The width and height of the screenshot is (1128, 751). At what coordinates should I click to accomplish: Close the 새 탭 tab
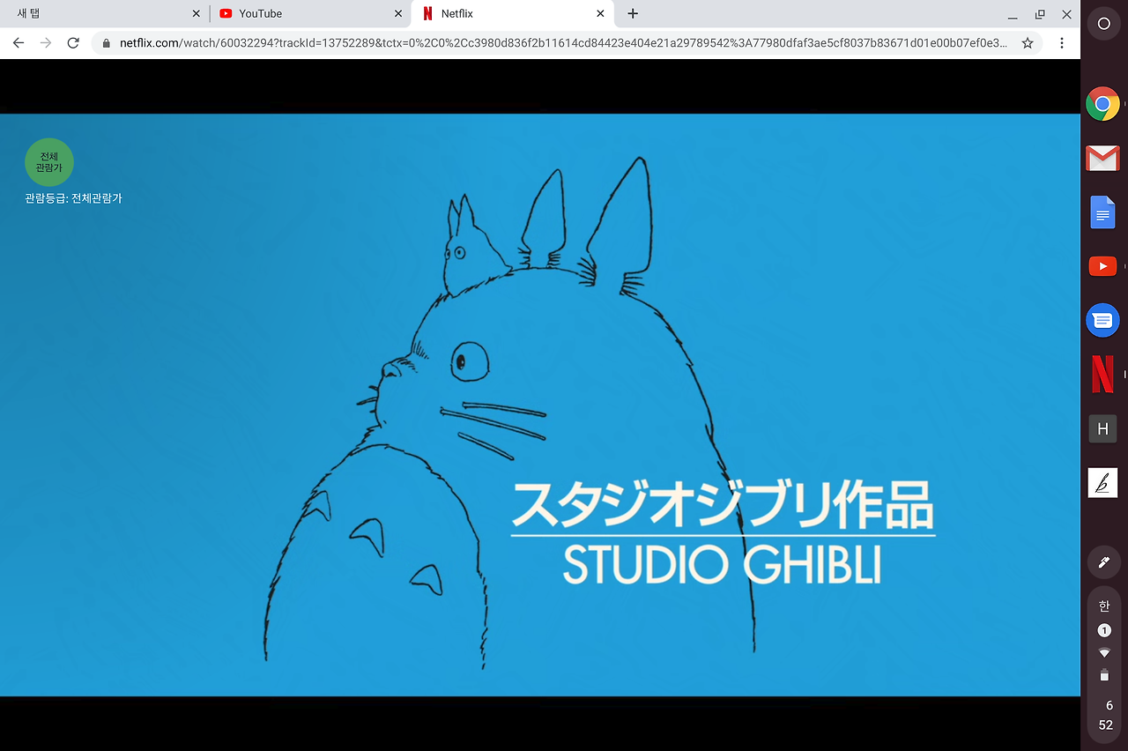pos(196,14)
